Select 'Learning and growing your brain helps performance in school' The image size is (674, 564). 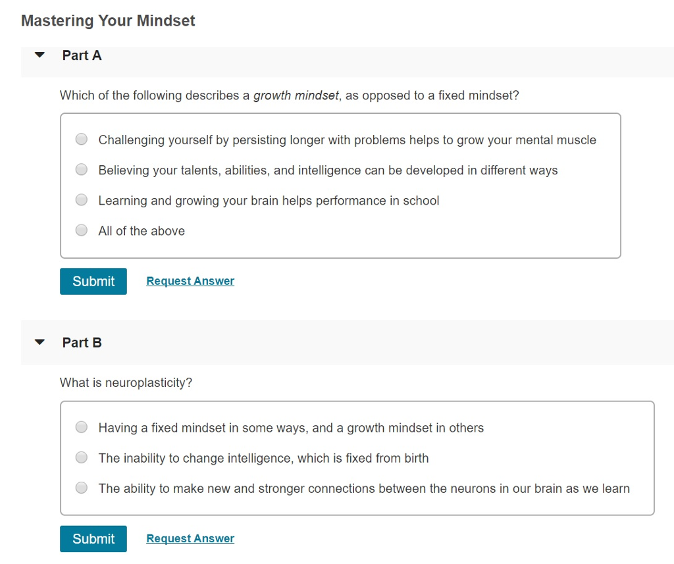point(81,199)
